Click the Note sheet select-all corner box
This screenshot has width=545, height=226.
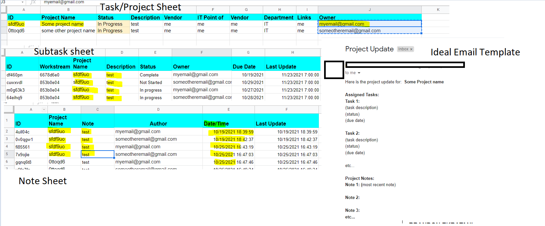[x=9, y=109]
